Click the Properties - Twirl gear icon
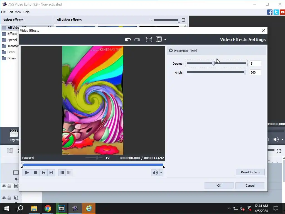This screenshot has width=285, height=214. pyautogui.click(x=171, y=51)
